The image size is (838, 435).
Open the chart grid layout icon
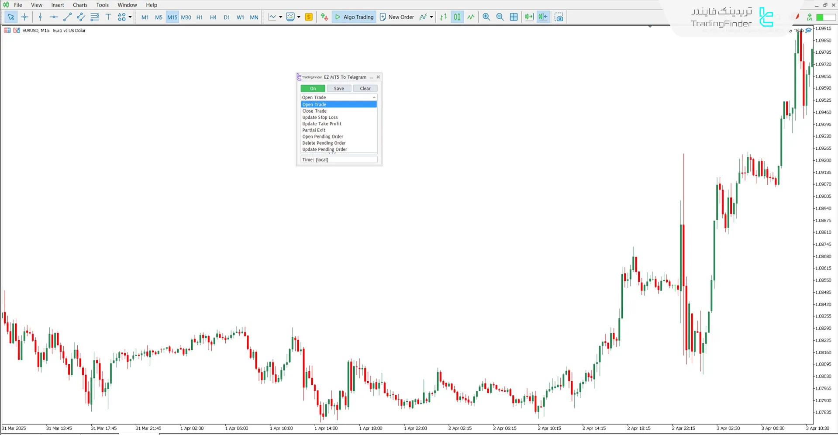click(514, 17)
